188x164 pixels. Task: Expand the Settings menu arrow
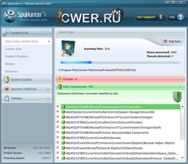pos(48,98)
